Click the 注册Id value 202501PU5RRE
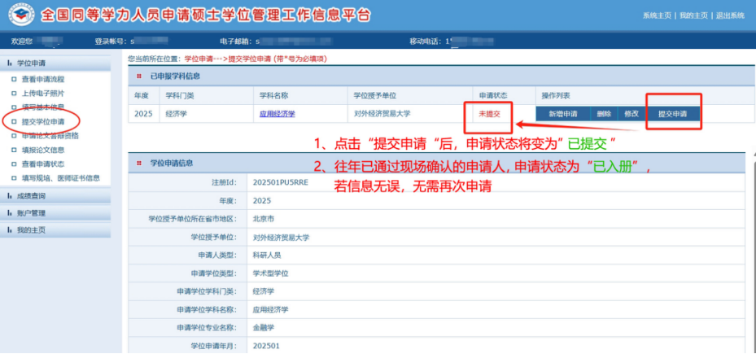This screenshot has width=756, height=354. pyautogui.click(x=280, y=182)
